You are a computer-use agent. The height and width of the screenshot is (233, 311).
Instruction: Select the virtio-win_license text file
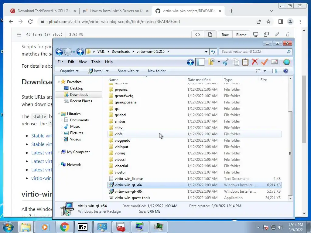195,179
